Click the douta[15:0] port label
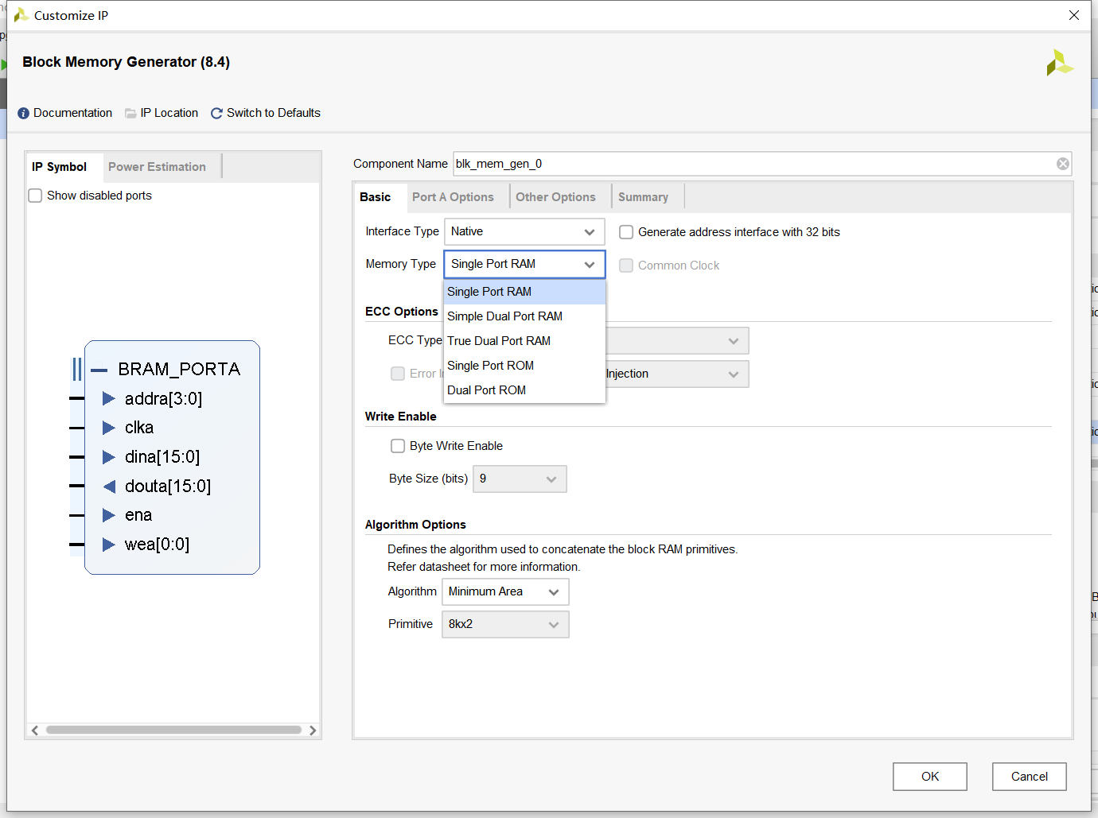The height and width of the screenshot is (818, 1098). coord(168,486)
